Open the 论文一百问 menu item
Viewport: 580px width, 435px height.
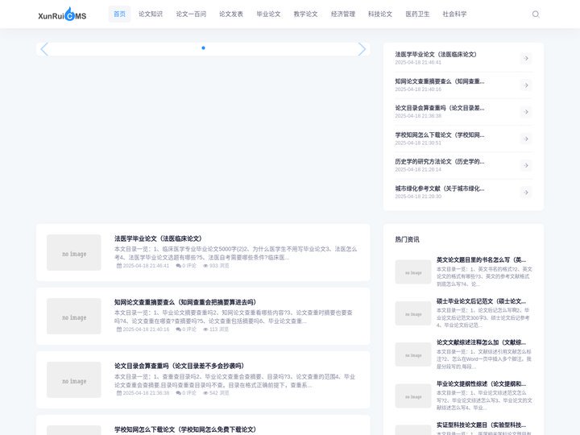pos(191,14)
